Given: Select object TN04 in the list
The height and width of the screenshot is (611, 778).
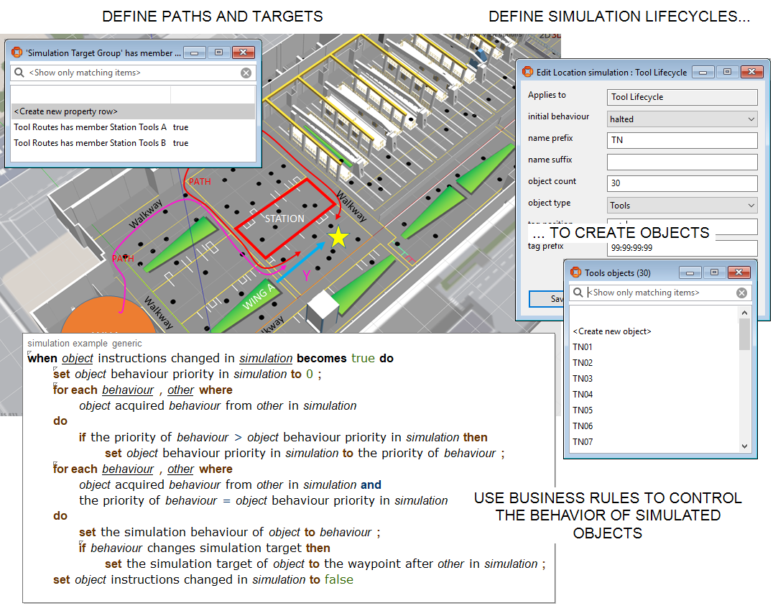Looking at the screenshot, I should click(583, 395).
